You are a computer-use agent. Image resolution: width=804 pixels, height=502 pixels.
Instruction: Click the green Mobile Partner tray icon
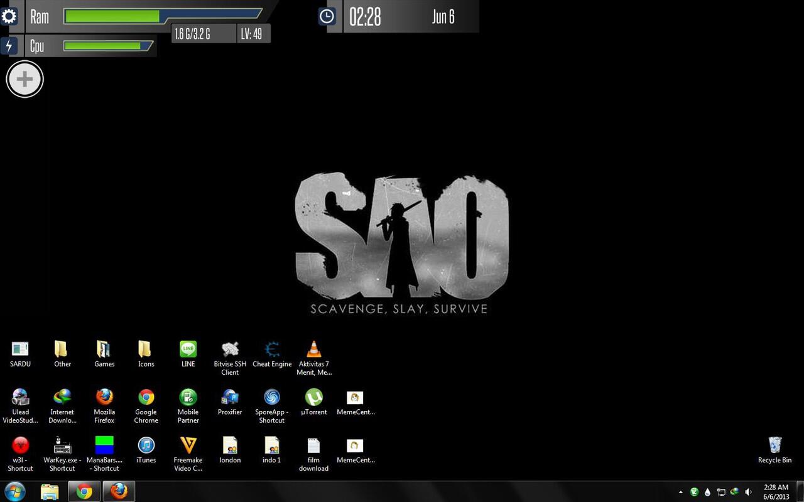pos(694,492)
